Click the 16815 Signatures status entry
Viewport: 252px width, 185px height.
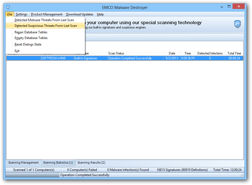tap(182, 170)
